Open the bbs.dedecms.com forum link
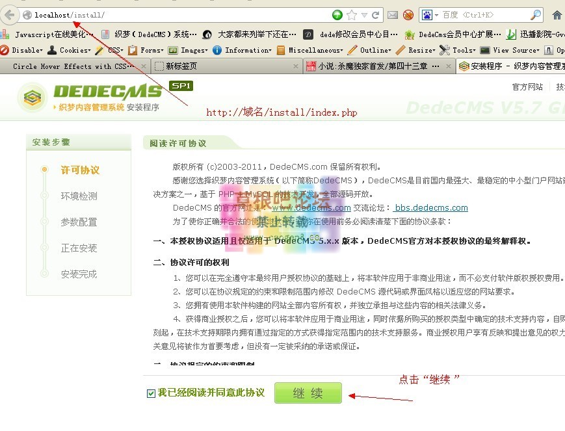Image resolution: width=565 pixels, height=431 pixels. pos(431,208)
